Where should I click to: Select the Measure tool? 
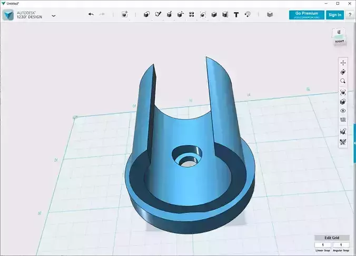(x=225, y=15)
